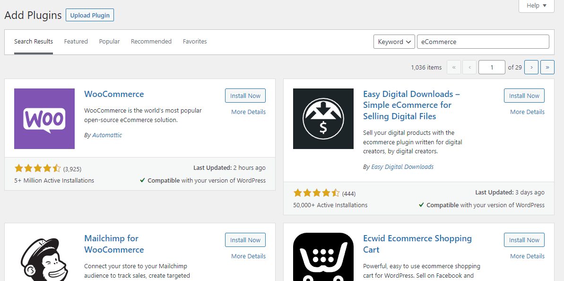Install Ecwid Ecommerce Shopping Cart plugin
Image resolution: width=564 pixels, height=281 pixels.
pos(524,240)
